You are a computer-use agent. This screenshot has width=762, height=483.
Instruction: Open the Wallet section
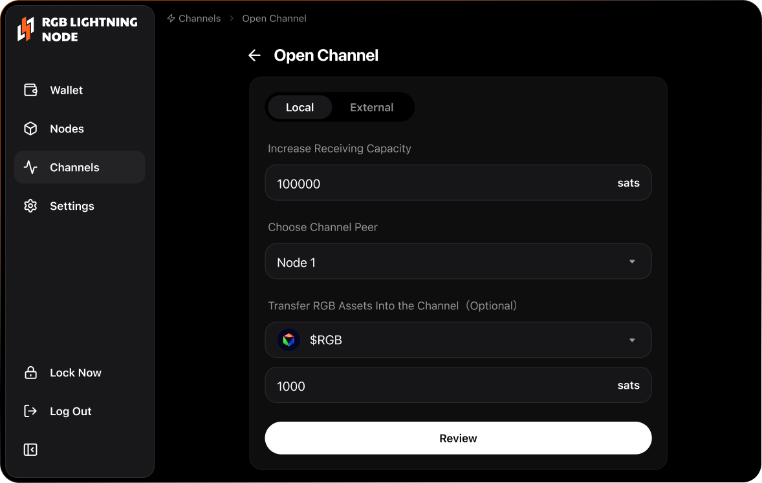point(80,90)
